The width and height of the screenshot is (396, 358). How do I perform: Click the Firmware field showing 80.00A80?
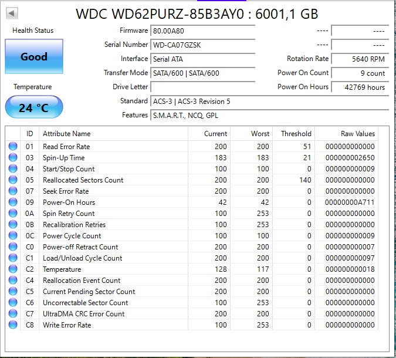203,31
